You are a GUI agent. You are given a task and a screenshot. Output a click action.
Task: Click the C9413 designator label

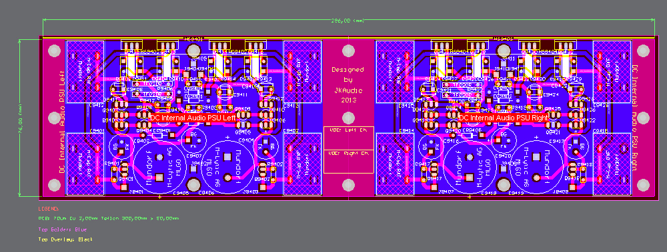[291, 105]
